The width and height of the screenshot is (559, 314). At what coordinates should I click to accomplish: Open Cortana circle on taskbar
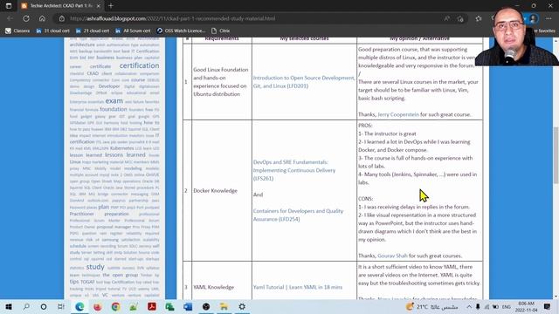tap(44, 306)
